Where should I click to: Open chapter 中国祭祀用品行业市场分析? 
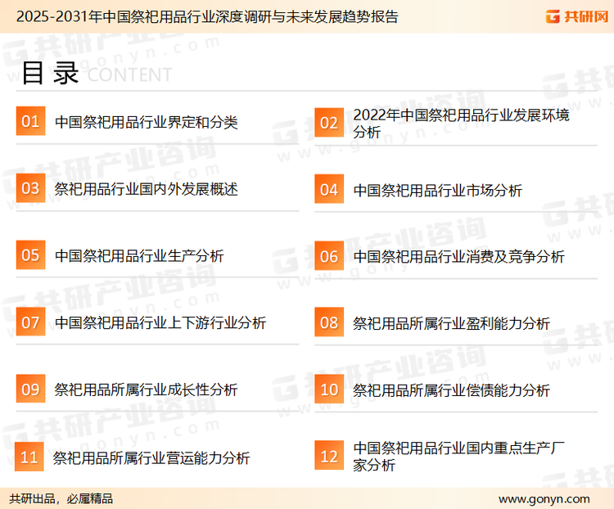[437, 191]
